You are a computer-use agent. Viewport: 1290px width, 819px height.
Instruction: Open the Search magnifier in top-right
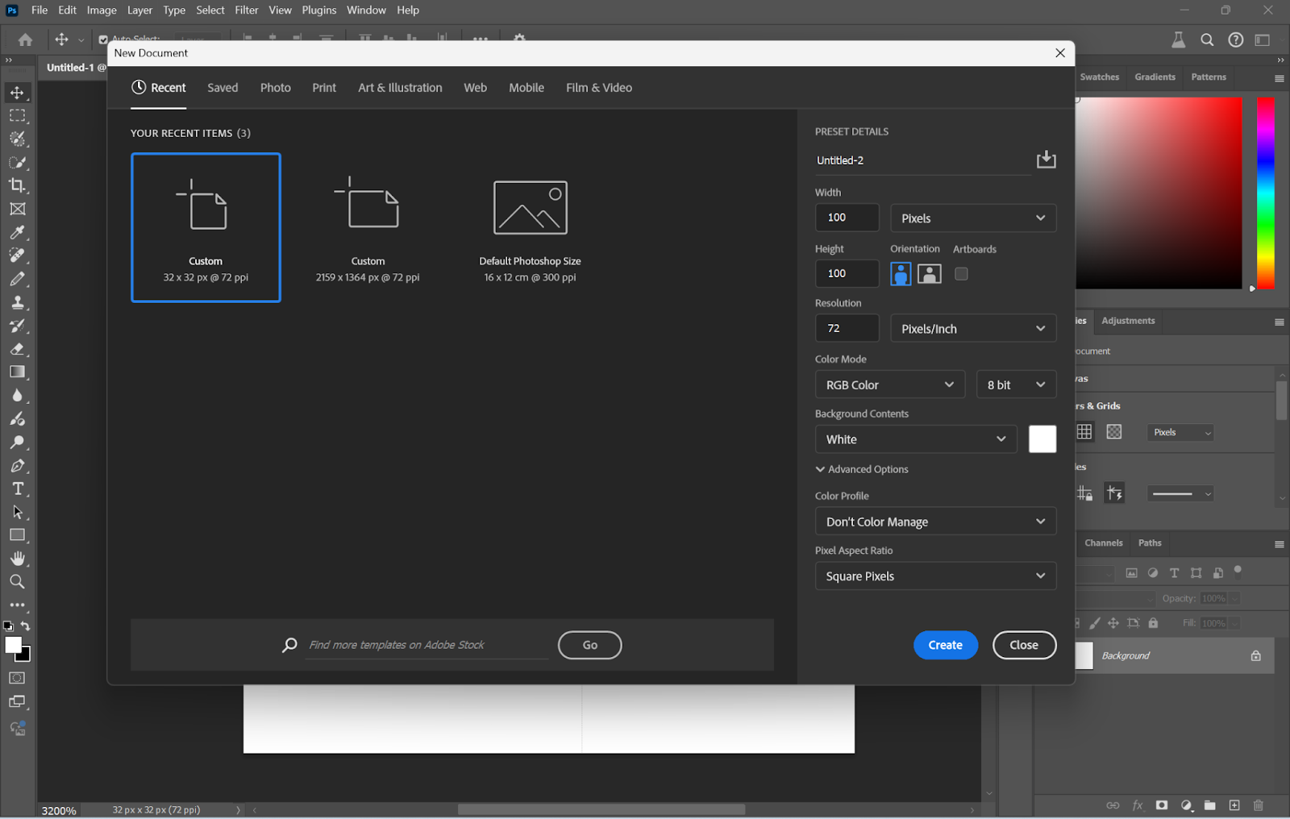pos(1207,40)
